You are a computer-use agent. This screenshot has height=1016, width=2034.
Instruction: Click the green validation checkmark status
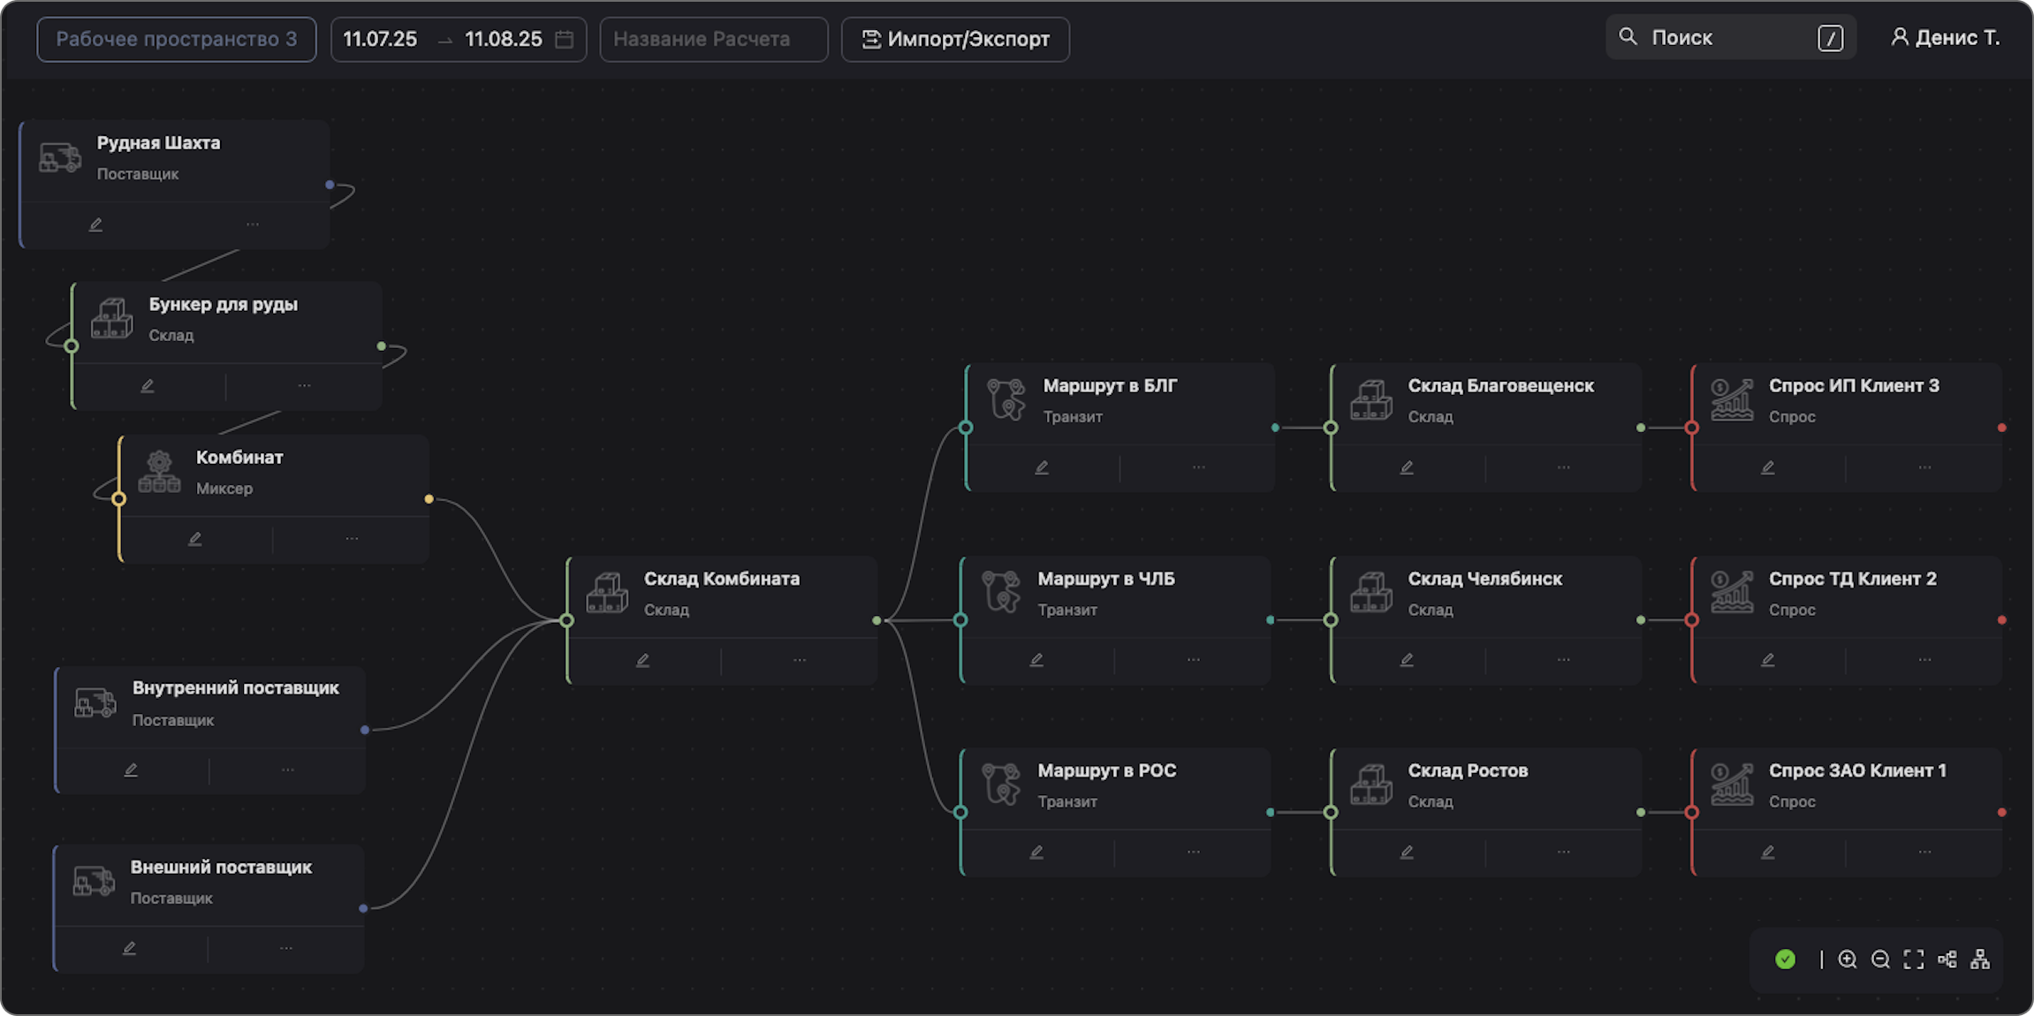coord(1785,959)
